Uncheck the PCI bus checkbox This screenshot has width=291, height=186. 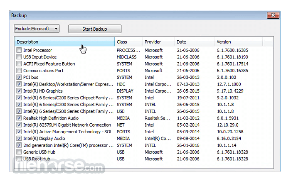pos(19,77)
